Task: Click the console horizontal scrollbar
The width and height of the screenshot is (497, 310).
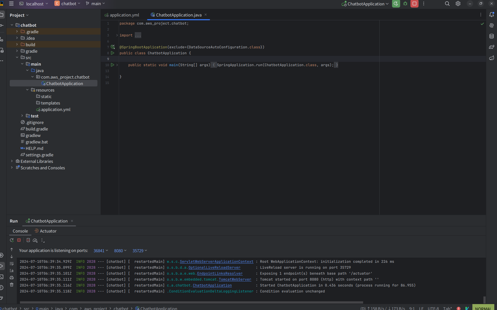Action: pos(191,302)
